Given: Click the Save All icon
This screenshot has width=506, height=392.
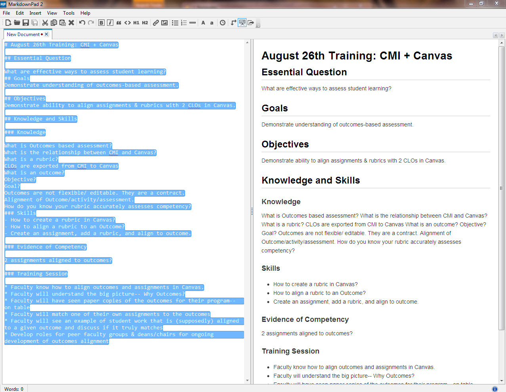Looking at the screenshot, I should click(x=34, y=23).
